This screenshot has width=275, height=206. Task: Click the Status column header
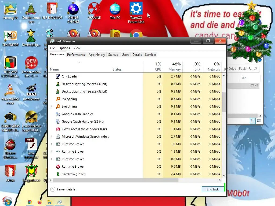coord(127,67)
